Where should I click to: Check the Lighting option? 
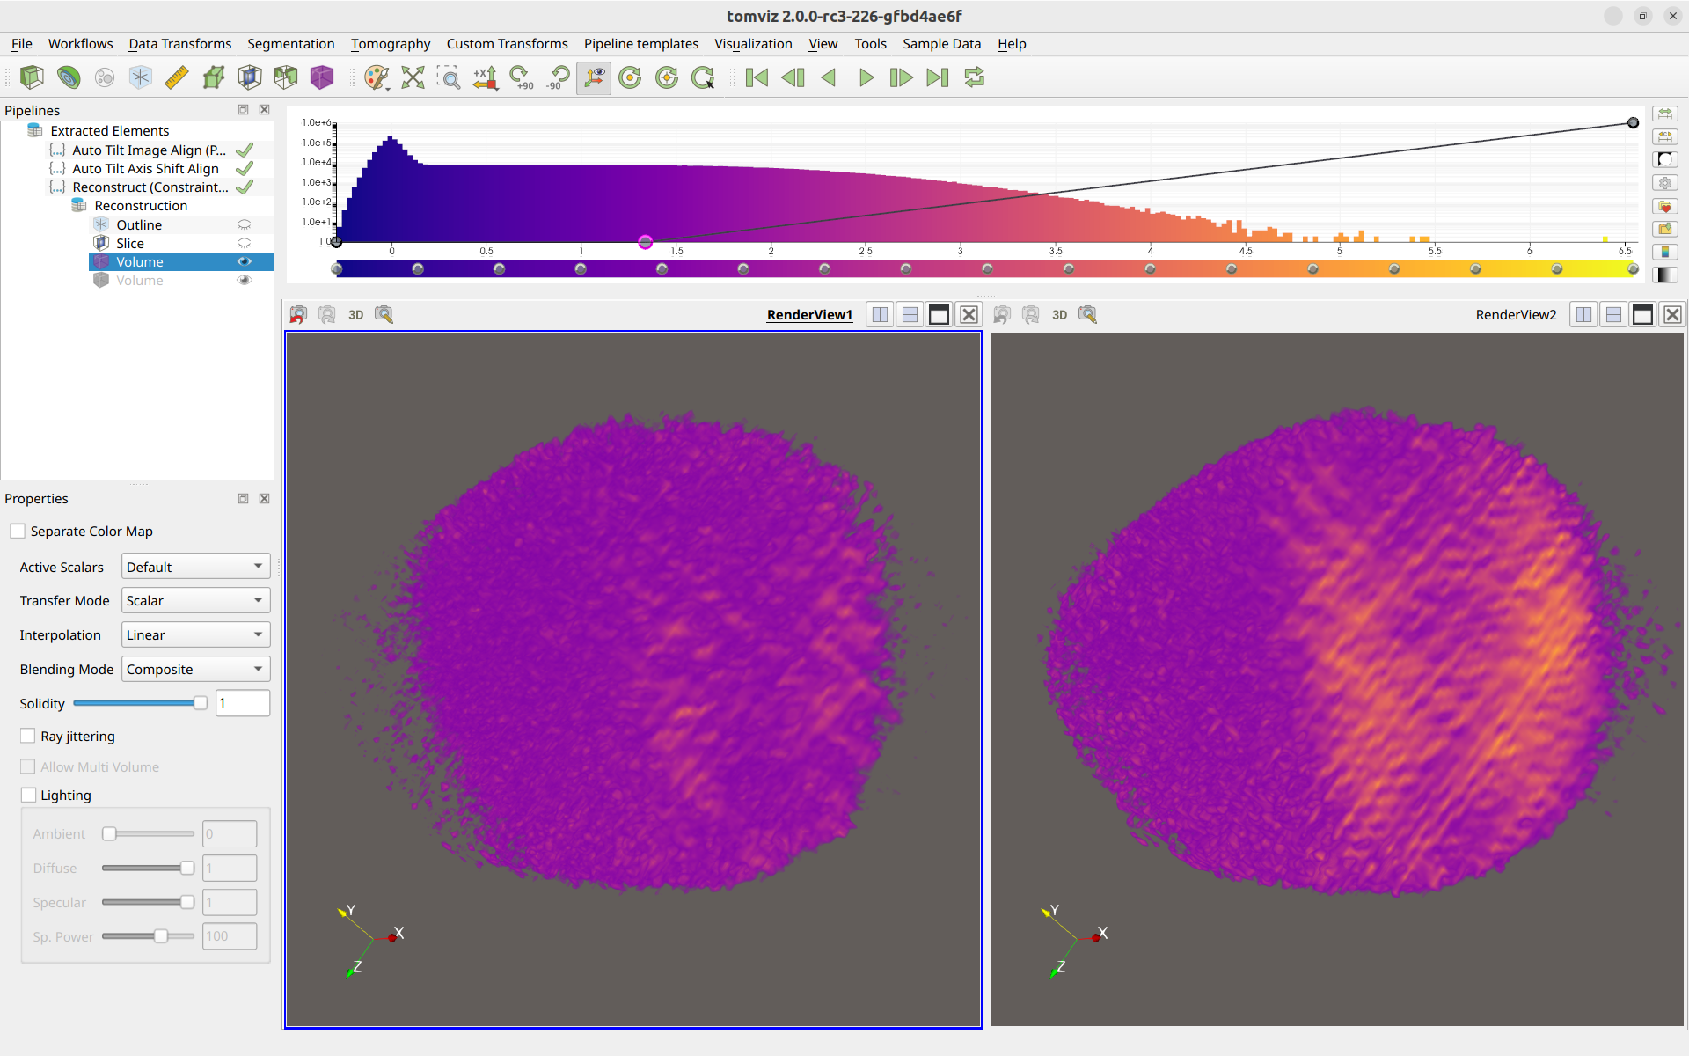point(28,796)
